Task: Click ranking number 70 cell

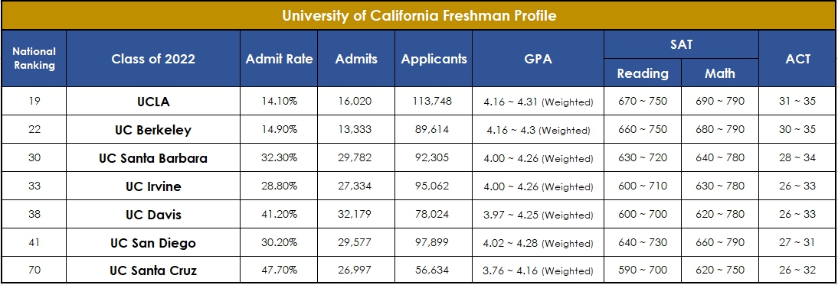Action: point(34,270)
